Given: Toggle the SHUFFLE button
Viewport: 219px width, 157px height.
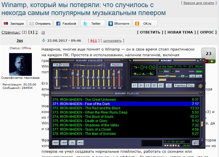Looking at the screenshot, I should 180,85.
